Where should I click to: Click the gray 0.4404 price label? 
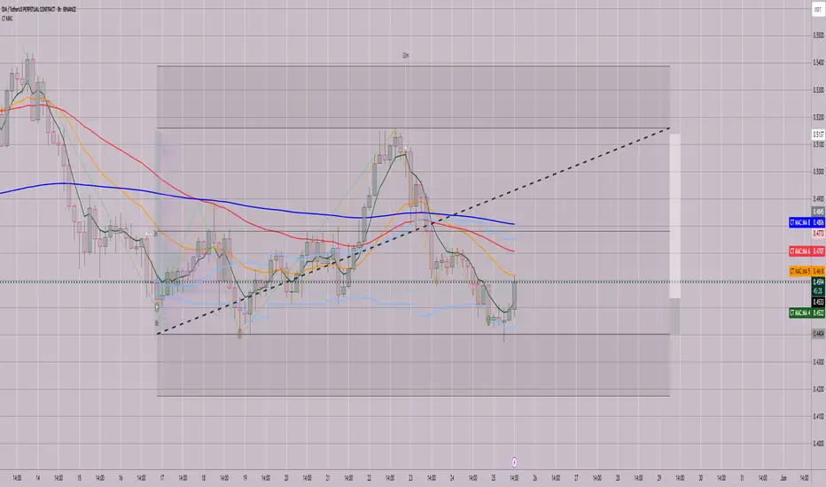coord(818,333)
